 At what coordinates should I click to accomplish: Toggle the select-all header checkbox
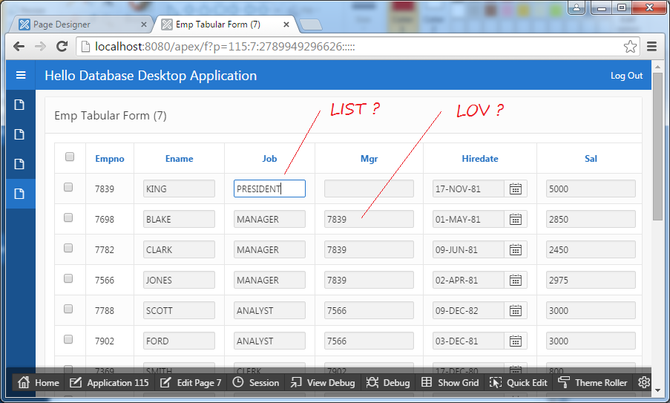click(x=70, y=157)
